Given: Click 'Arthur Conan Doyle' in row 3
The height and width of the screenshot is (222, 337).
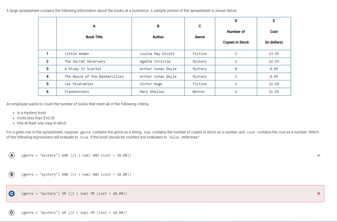Looking at the screenshot, I should point(158,69).
